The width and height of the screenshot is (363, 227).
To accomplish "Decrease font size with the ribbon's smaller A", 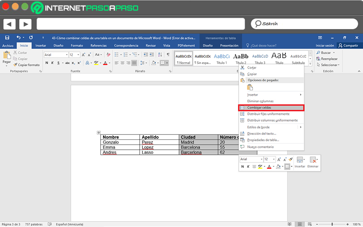I will click(x=89, y=54).
